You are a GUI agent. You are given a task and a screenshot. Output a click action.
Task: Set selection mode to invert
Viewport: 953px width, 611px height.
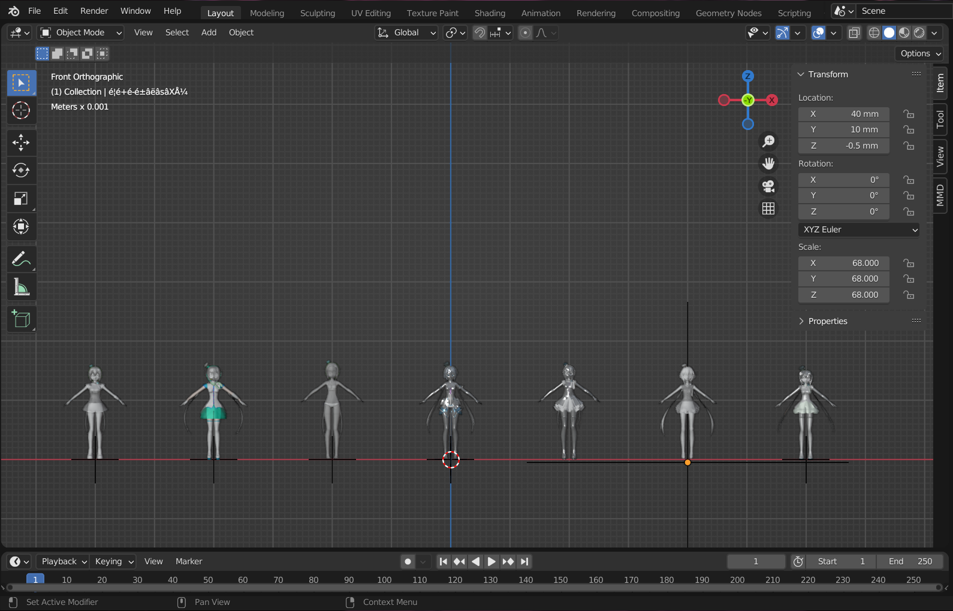click(88, 54)
